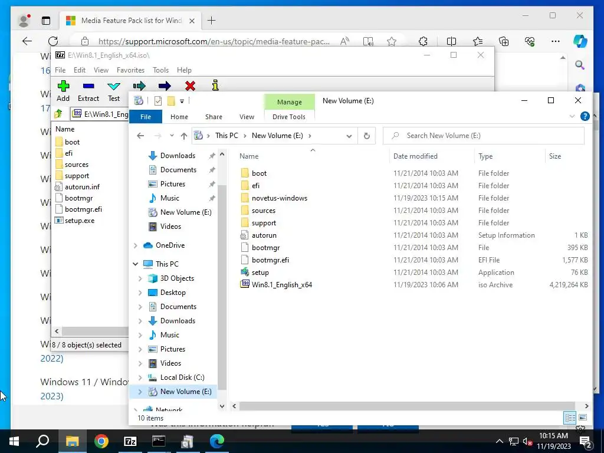Click Search New Volume (E:) field
Screen dimensions: 604x453
click(484, 136)
